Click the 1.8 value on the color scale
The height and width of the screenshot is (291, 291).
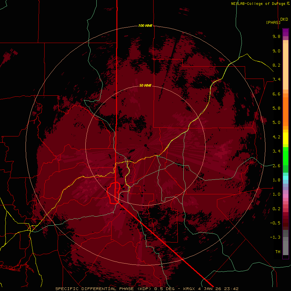click(276, 180)
